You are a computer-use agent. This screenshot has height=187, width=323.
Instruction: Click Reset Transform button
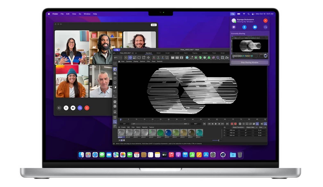click(238, 127)
